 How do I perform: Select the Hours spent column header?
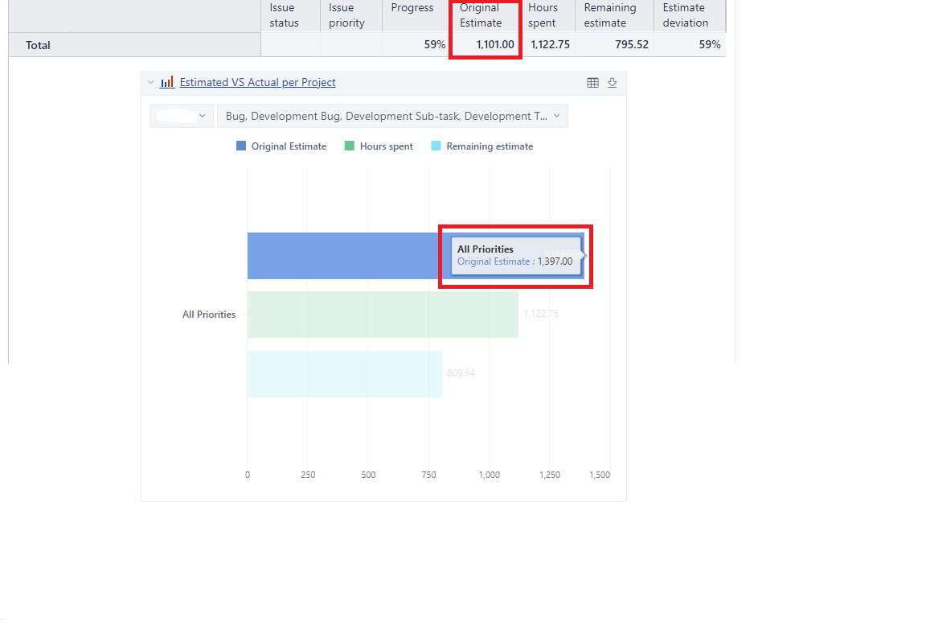[547, 15]
